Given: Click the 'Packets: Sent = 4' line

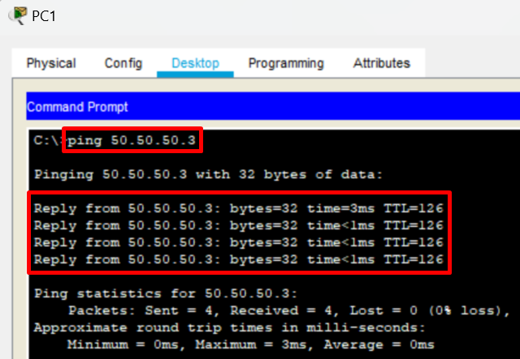Looking at the screenshot, I should point(288,310).
